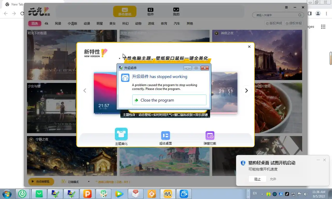
Task: Click 选择订阅内容 link
Action: coord(113,182)
